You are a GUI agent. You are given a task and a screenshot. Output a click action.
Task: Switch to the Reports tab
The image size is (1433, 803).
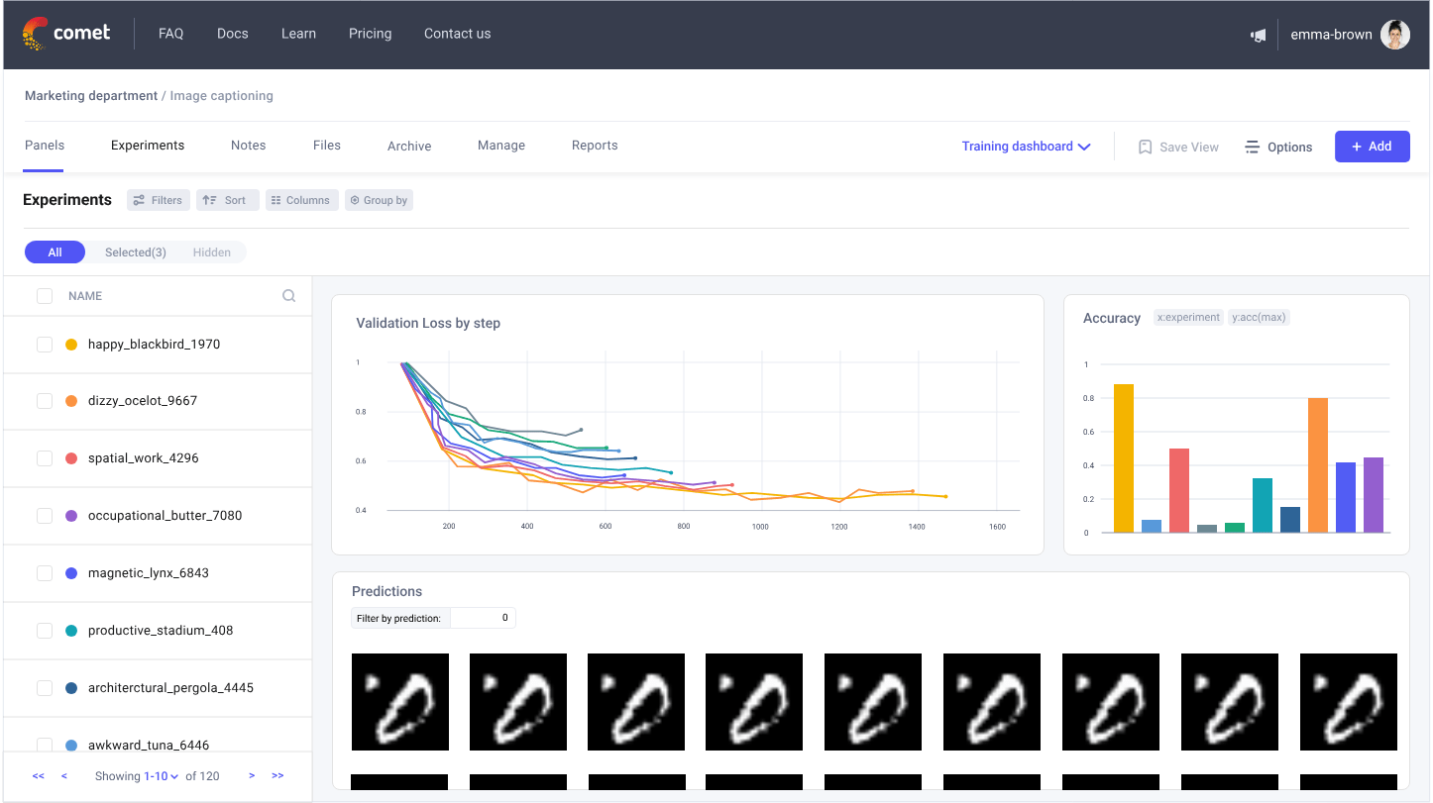click(595, 145)
